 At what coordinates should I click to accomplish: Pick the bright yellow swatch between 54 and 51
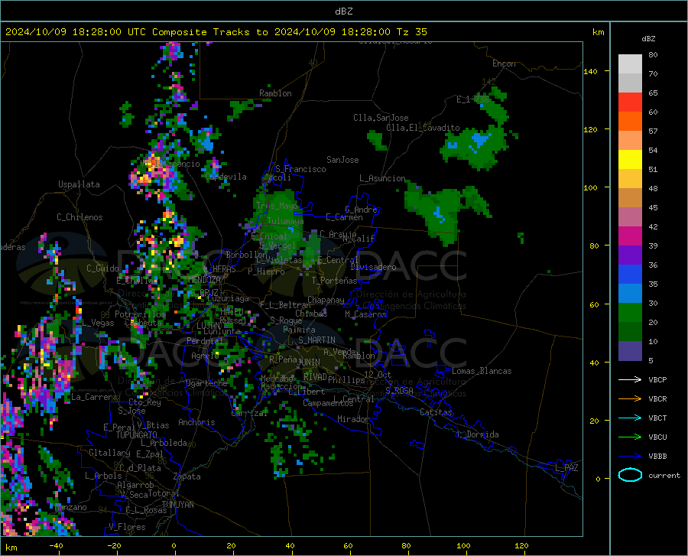tap(630, 160)
